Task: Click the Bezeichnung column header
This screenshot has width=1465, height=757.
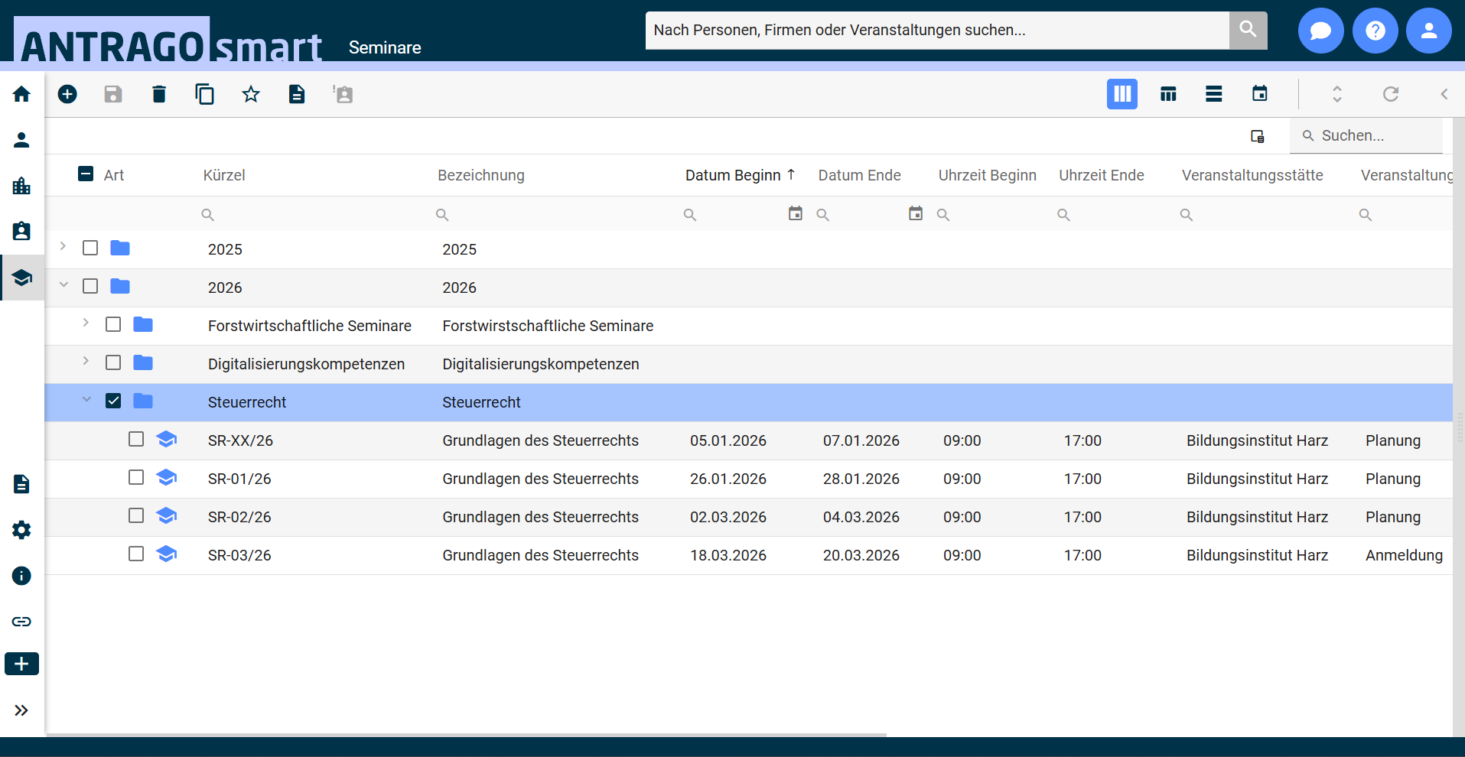Action: (x=480, y=175)
